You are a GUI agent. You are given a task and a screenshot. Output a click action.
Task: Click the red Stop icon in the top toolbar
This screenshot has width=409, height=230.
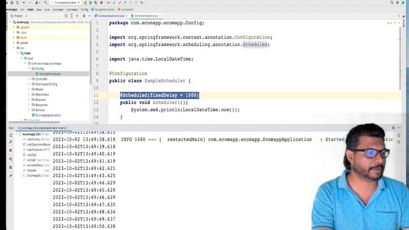pos(102,3)
